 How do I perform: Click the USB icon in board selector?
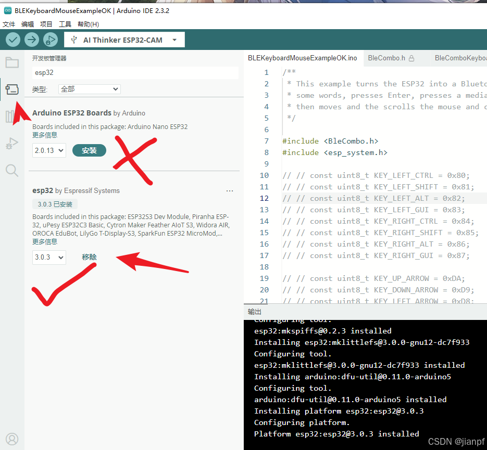click(x=74, y=40)
